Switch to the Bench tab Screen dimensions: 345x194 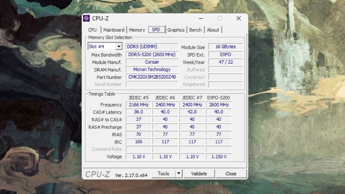click(x=195, y=30)
